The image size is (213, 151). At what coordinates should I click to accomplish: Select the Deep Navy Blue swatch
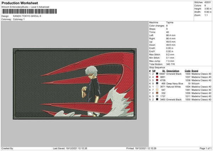click(157, 83)
